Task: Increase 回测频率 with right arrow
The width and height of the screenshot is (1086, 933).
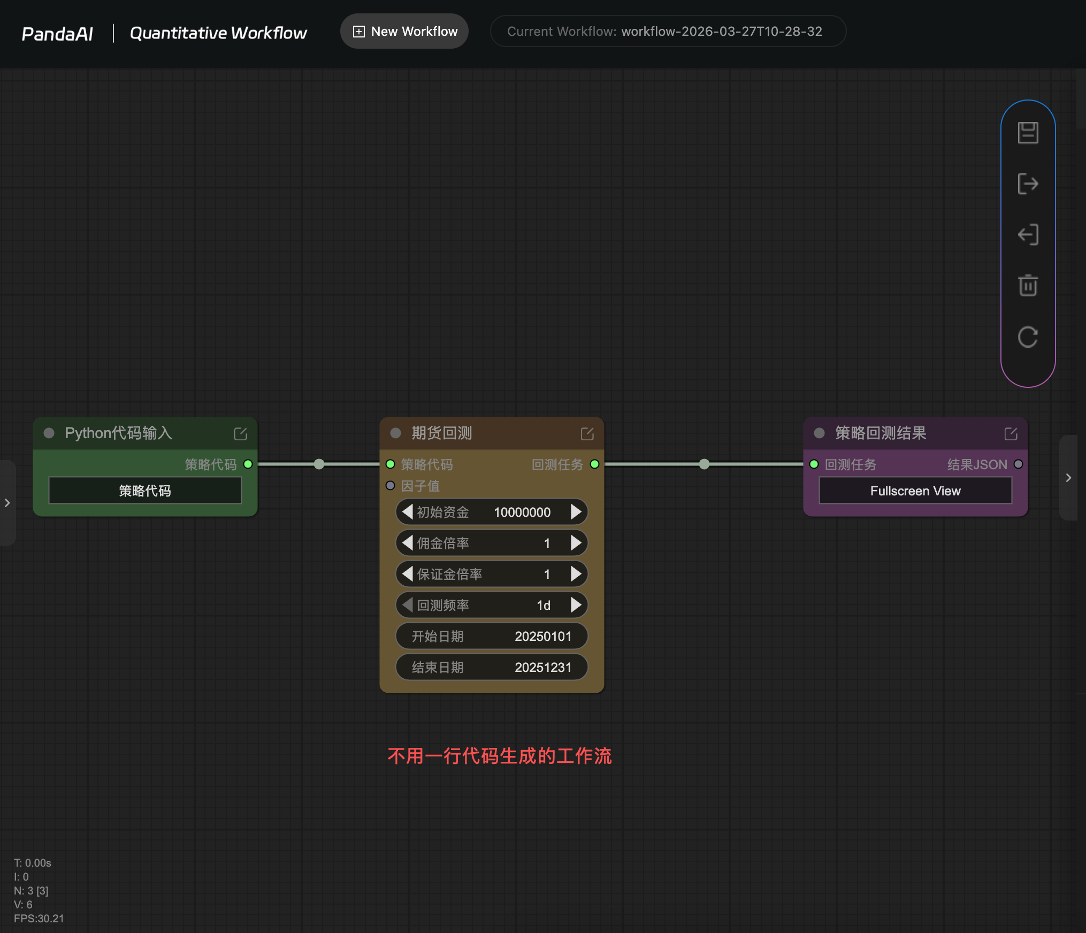Action: click(576, 605)
